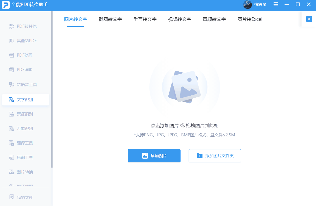Open 票证识别 from the sidebar
This screenshot has width=316, height=206.
coord(23,114)
